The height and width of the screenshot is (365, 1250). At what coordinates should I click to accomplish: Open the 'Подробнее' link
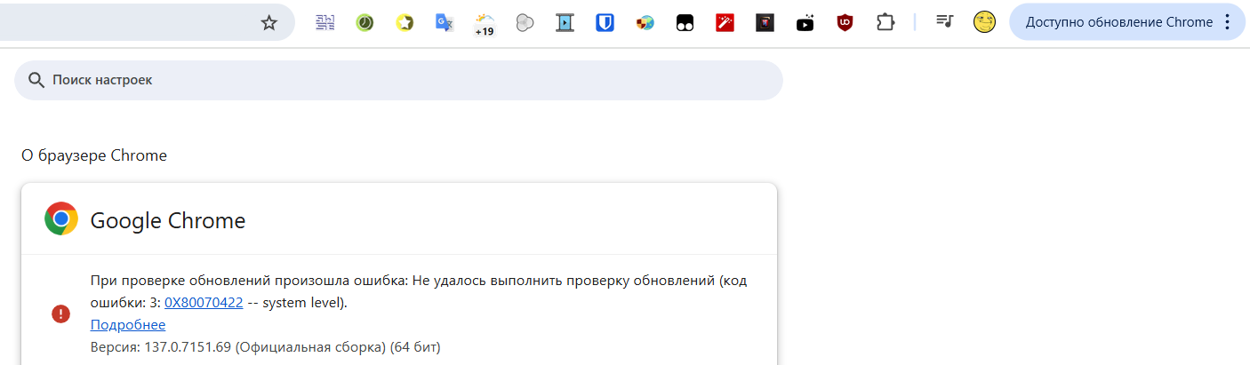(128, 325)
